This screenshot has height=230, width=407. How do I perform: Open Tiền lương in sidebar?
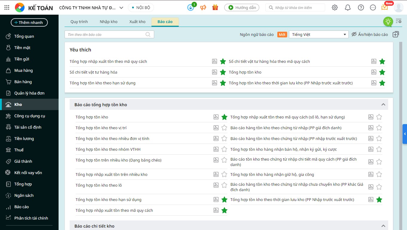tap(29, 138)
